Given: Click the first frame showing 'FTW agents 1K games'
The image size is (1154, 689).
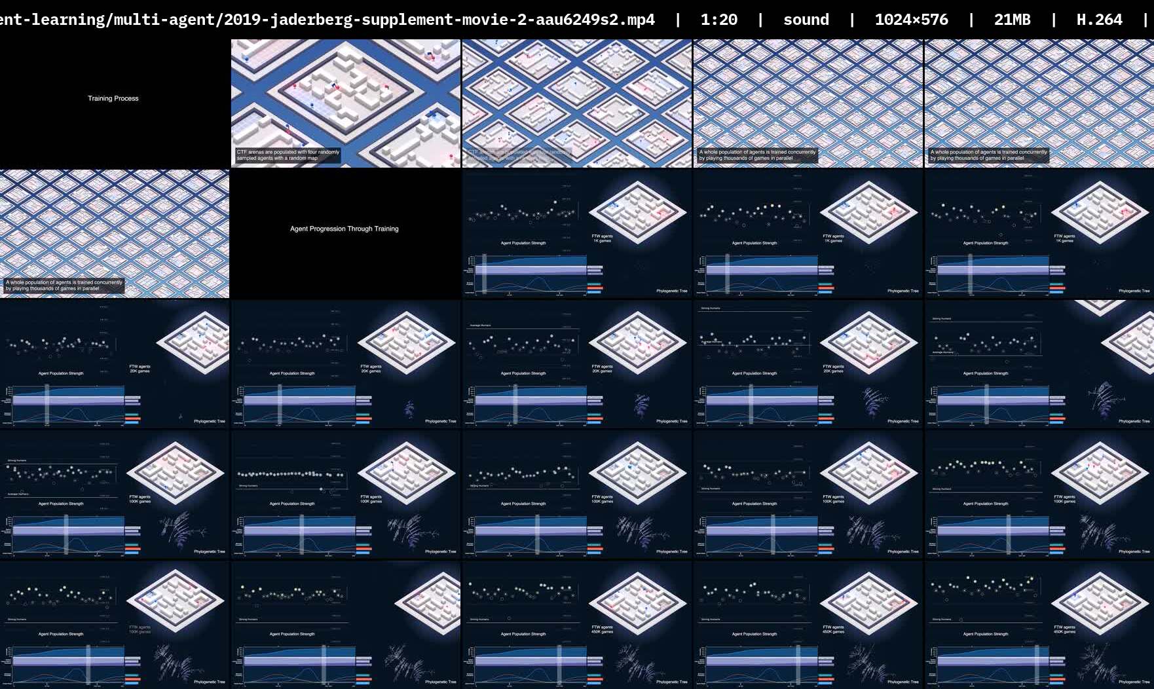Looking at the screenshot, I should [x=576, y=234].
